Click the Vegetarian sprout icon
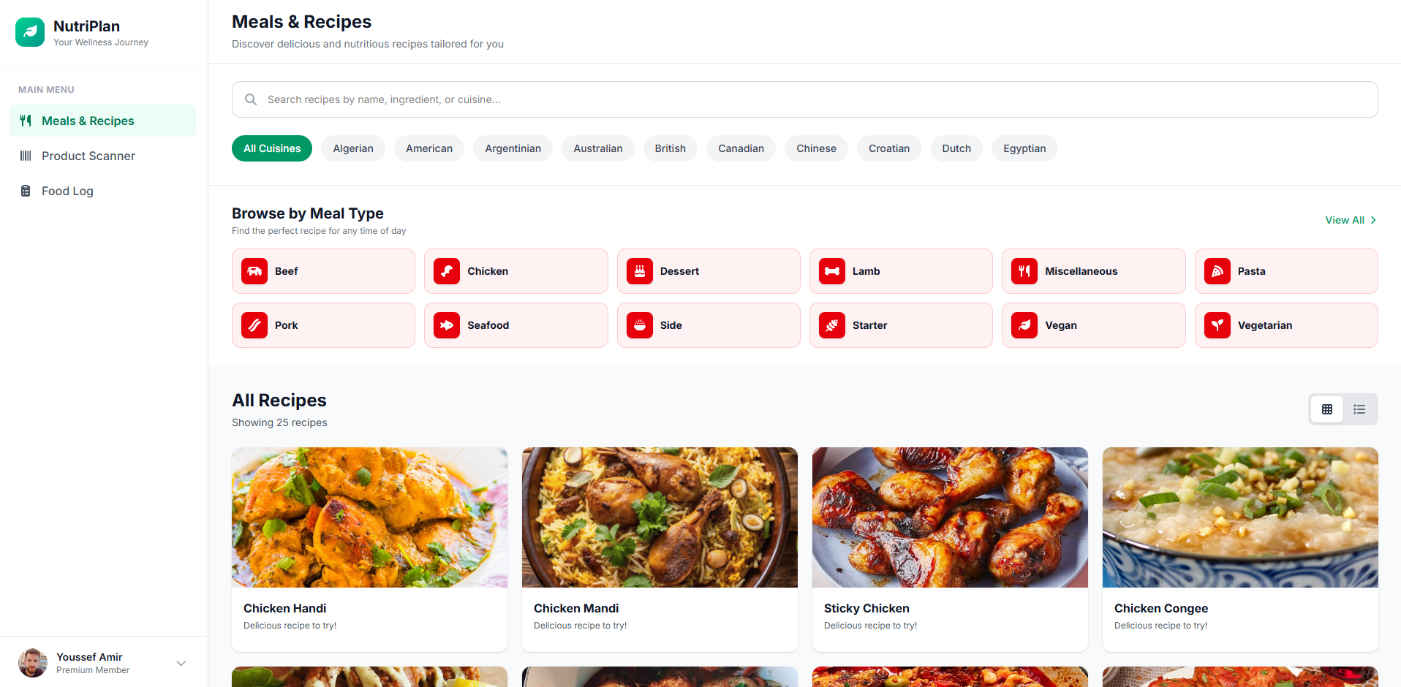Screen dimensions: 1401x687 1217,325
